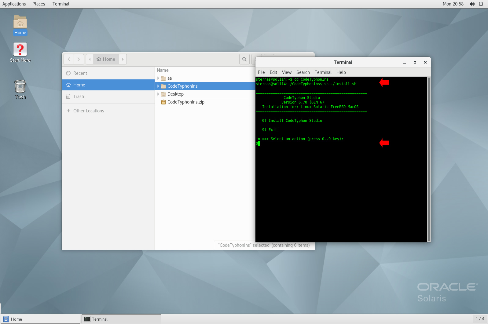This screenshot has width=488, height=324.
Task: Maximize the Terminal window
Action: [415, 62]
